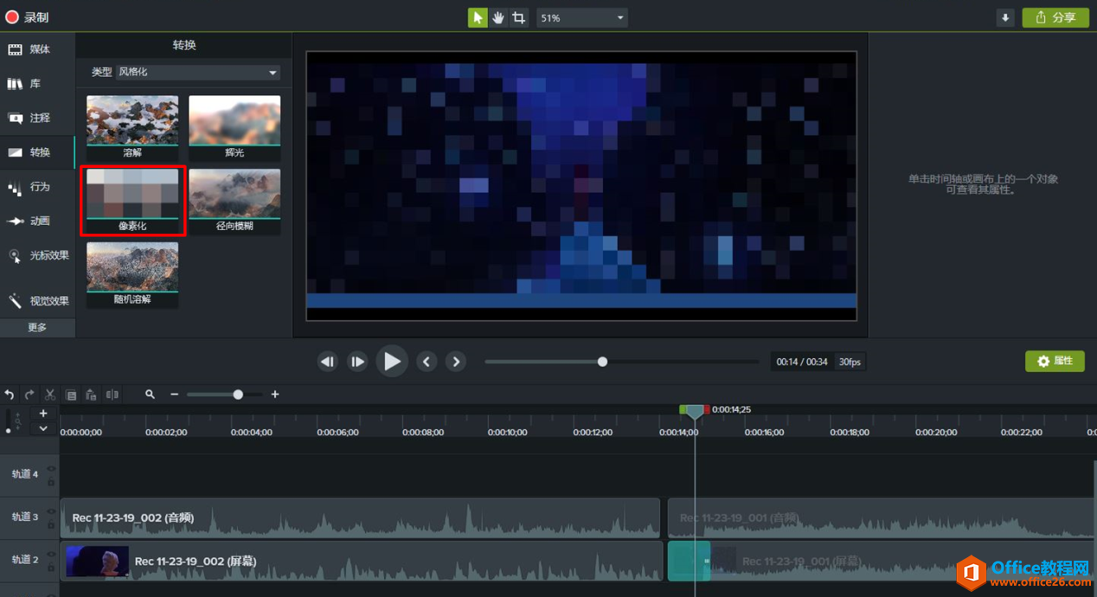Open the 51% canvas zoom dropdown

[581, 17]
